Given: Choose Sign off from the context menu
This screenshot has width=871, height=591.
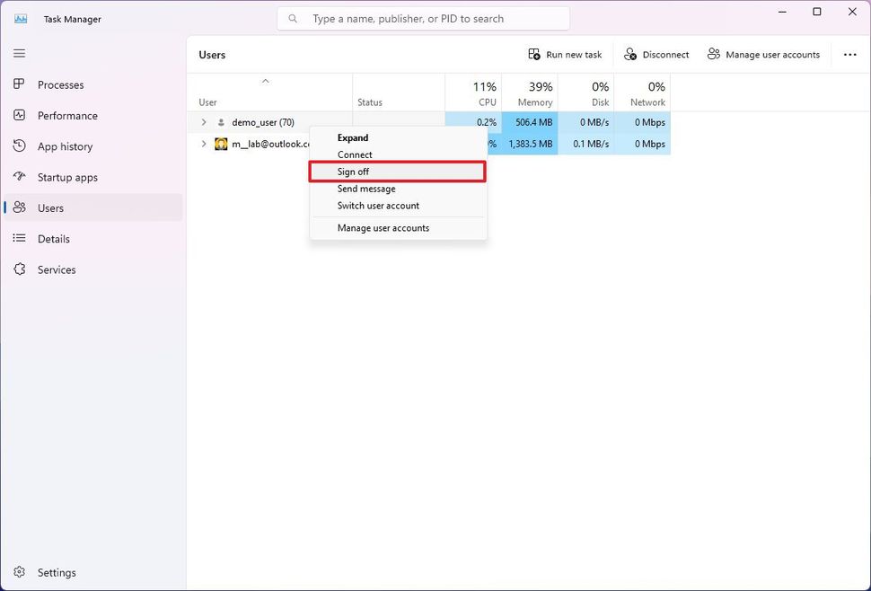Looking at the screenshot, I should tap(353, 171).
